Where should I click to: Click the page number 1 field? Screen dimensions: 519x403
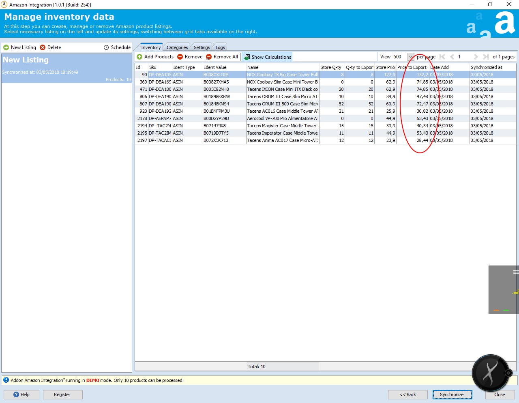tap(463, 57)
